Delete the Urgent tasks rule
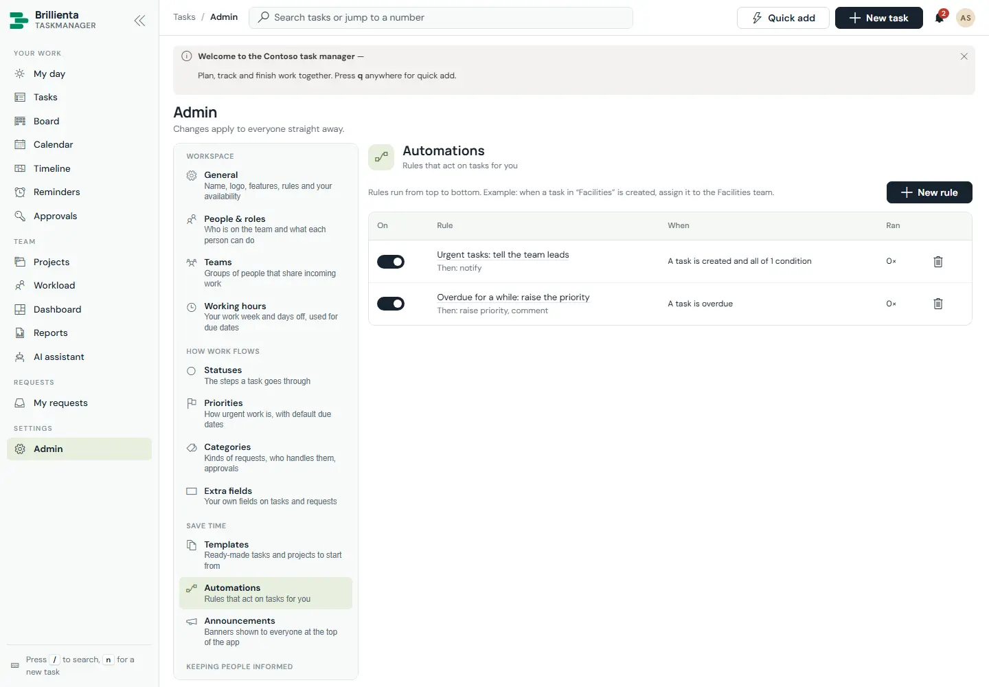 (x=938, y=262)
